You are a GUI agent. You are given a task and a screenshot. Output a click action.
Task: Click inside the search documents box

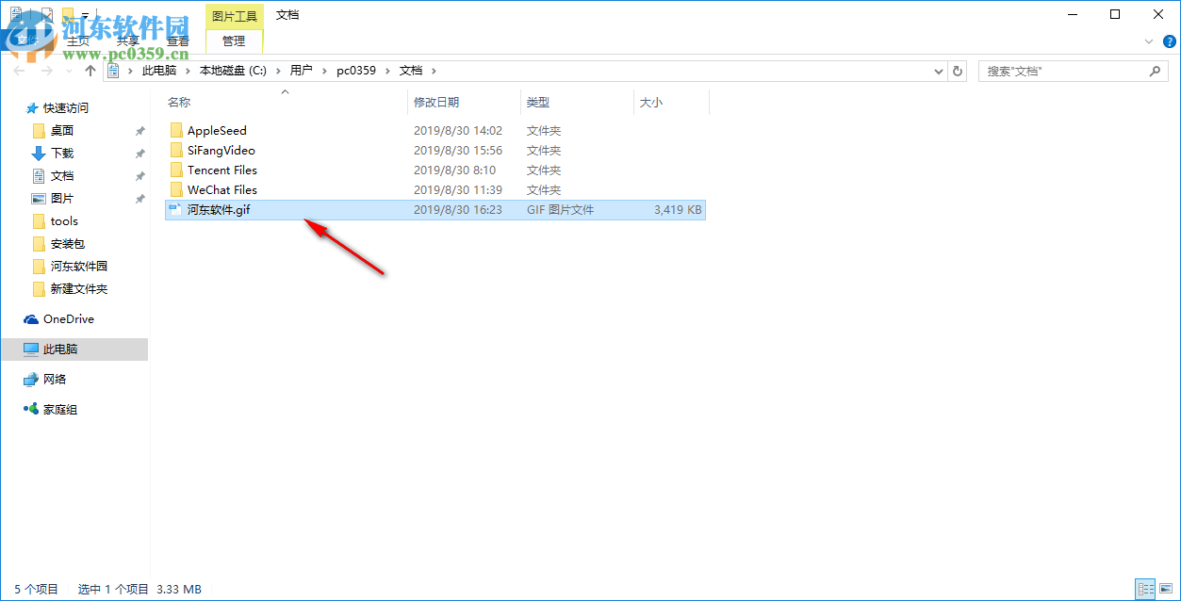(x=1056, y=71)
